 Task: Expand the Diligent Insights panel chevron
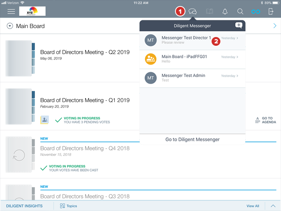click(273, 206)
